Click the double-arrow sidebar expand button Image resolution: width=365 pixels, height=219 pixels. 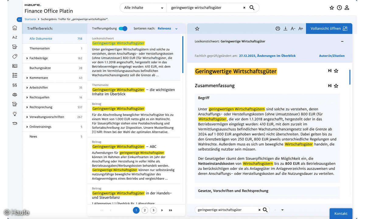coord(19,19)
